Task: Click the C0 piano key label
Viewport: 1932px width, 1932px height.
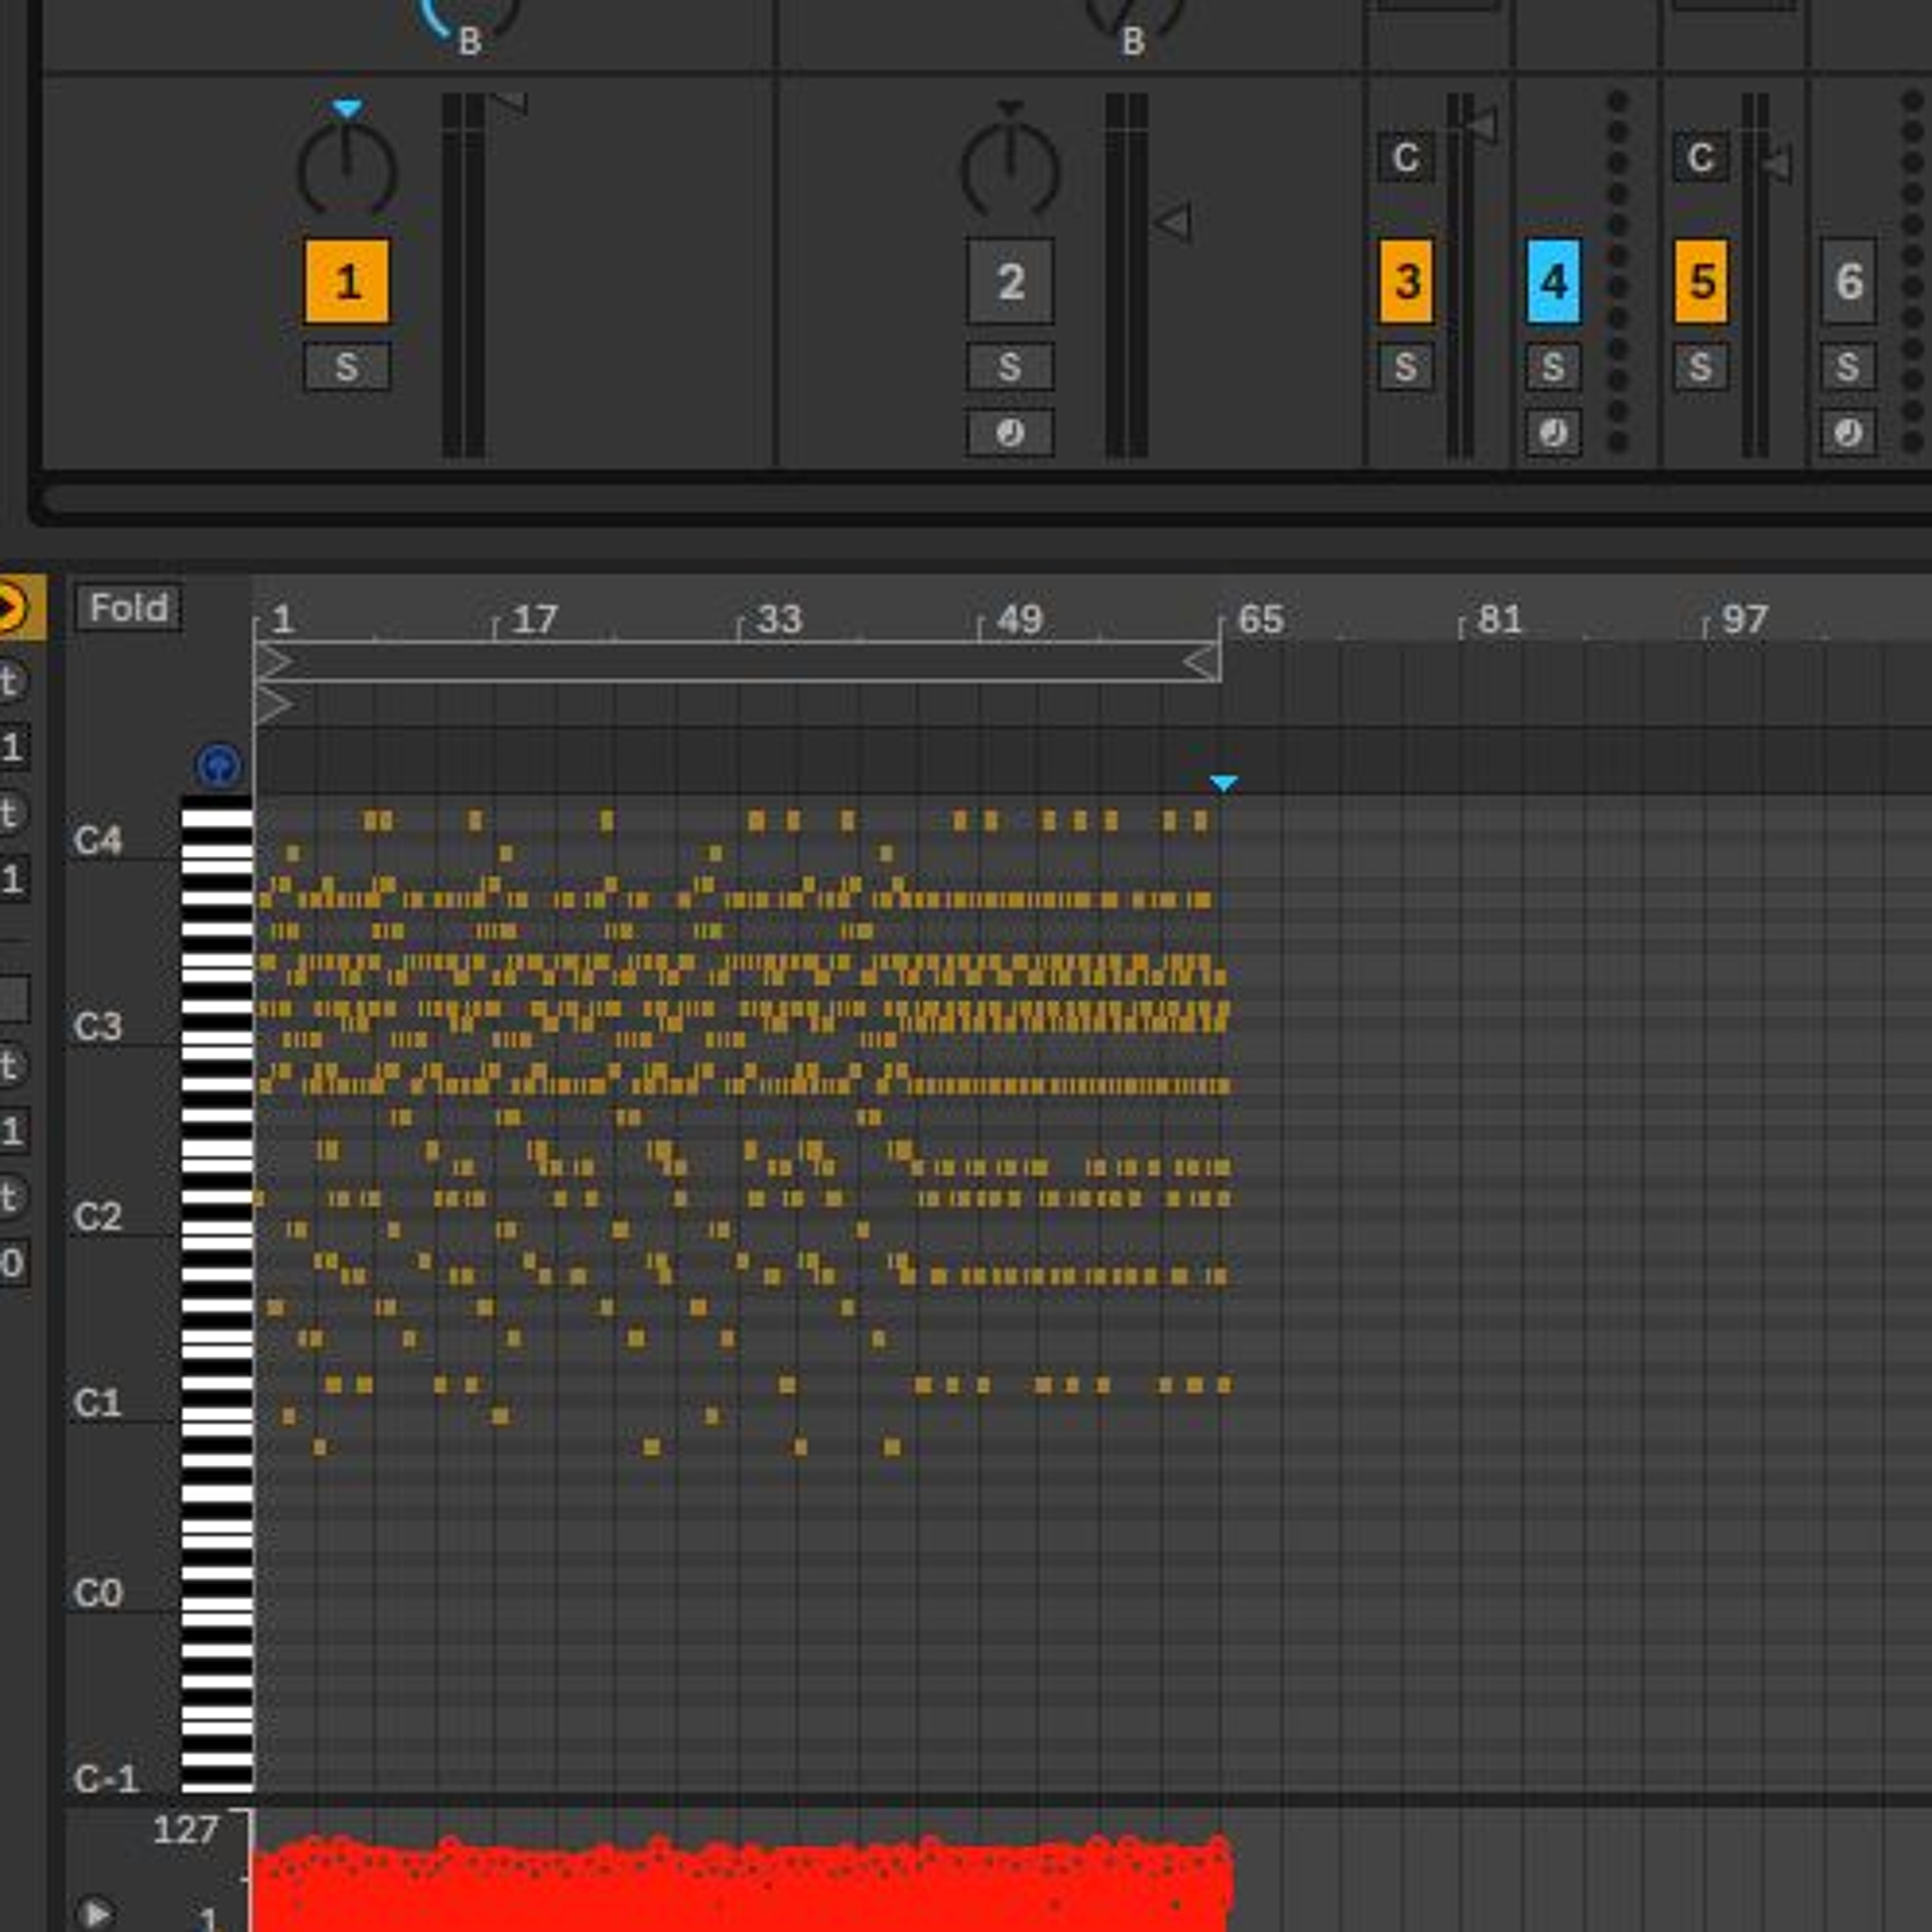Action: tap(98, 1593)
